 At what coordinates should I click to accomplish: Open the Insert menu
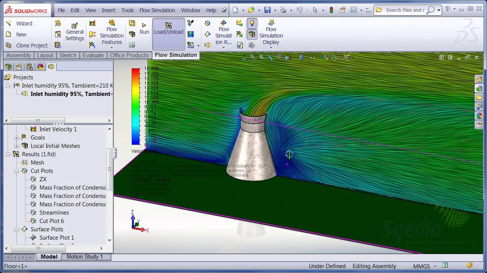click(x=108, y=10)
